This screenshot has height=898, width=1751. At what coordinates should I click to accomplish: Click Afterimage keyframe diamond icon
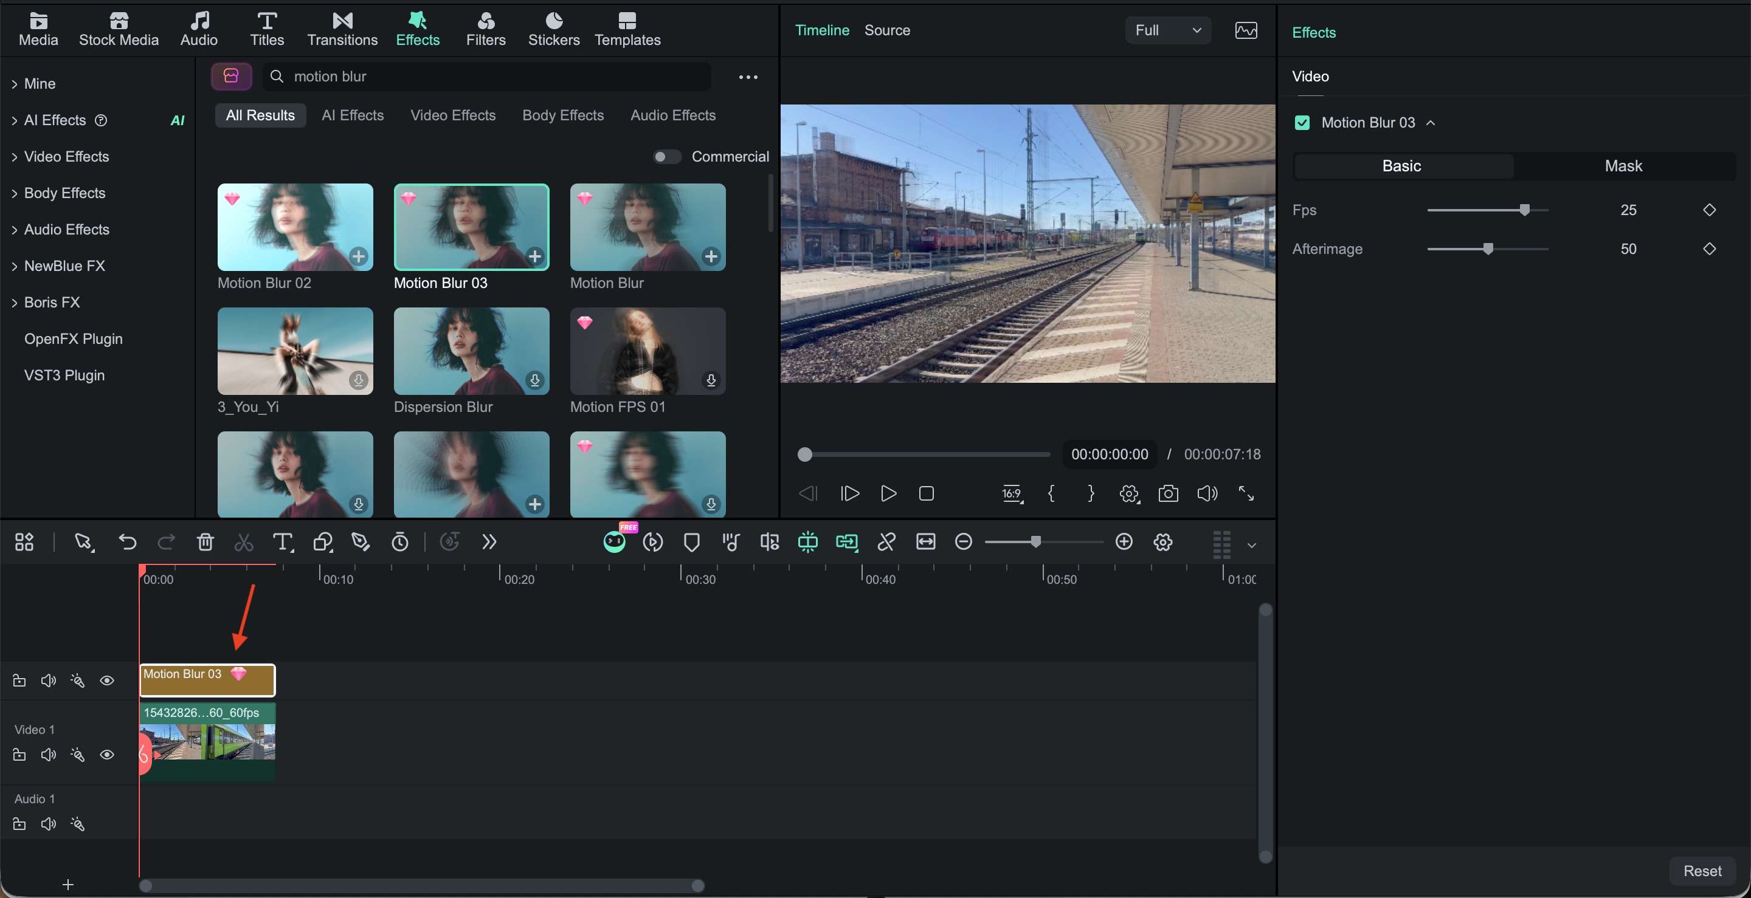click(1710, 248)
